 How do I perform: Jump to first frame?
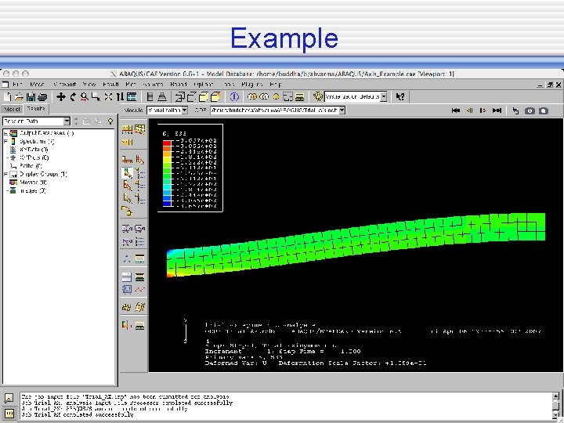click(x=456, y=110)
